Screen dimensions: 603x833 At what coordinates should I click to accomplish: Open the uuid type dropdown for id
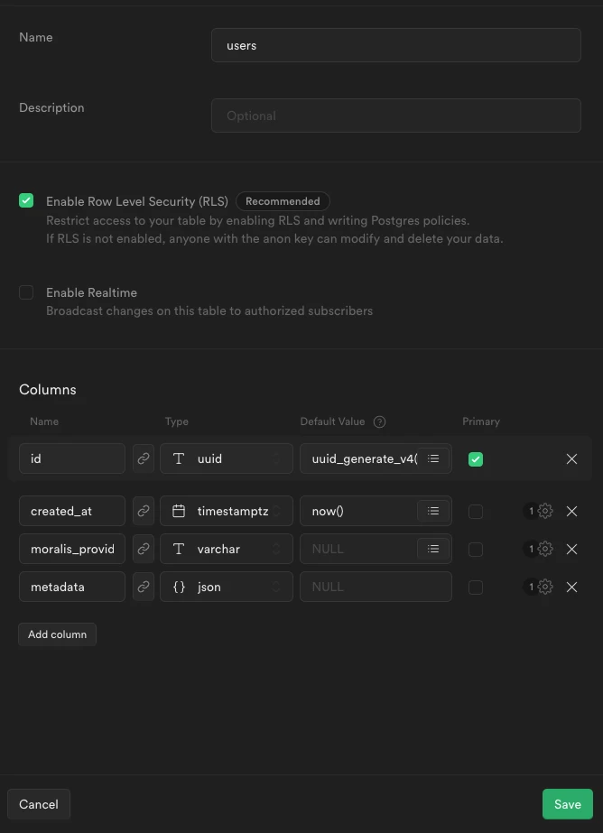[x=226, y=458]
